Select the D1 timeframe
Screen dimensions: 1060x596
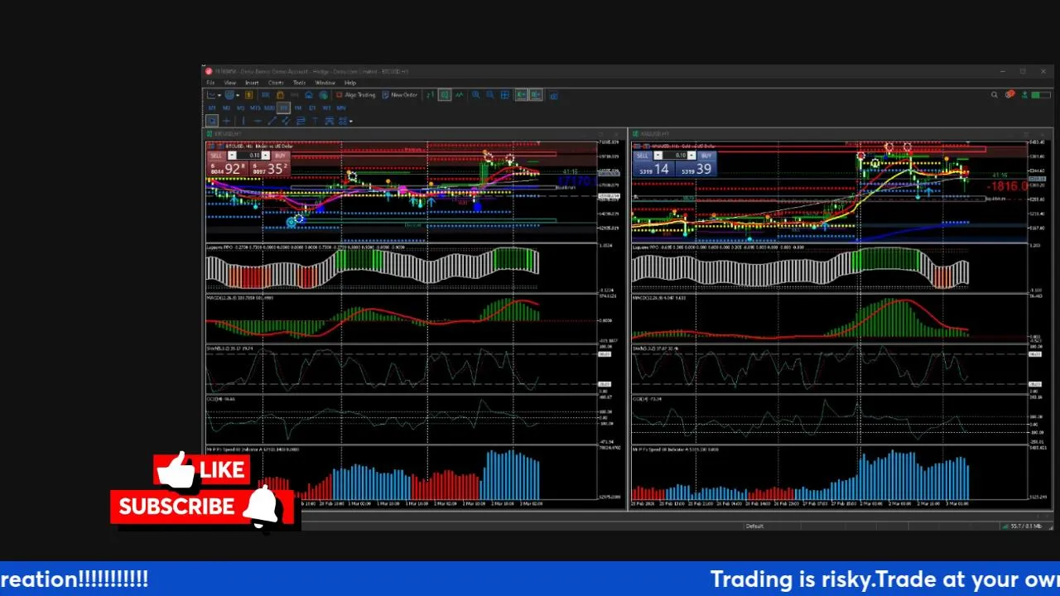[312, 108]
